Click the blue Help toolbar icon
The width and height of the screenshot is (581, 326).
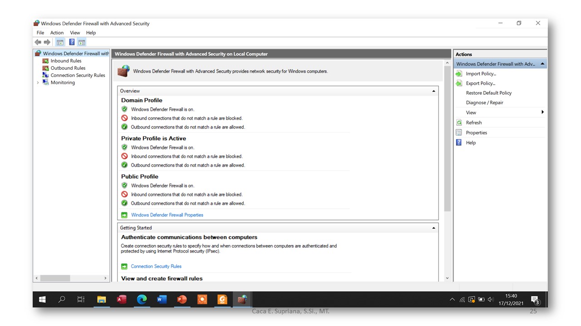(x=72, y=42)
